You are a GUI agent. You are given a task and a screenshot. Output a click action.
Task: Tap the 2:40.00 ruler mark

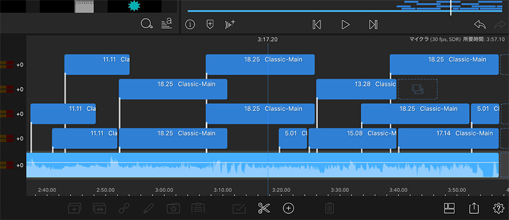(47, 190)
